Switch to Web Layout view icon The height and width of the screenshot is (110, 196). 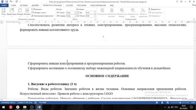(x=168, y=103)
